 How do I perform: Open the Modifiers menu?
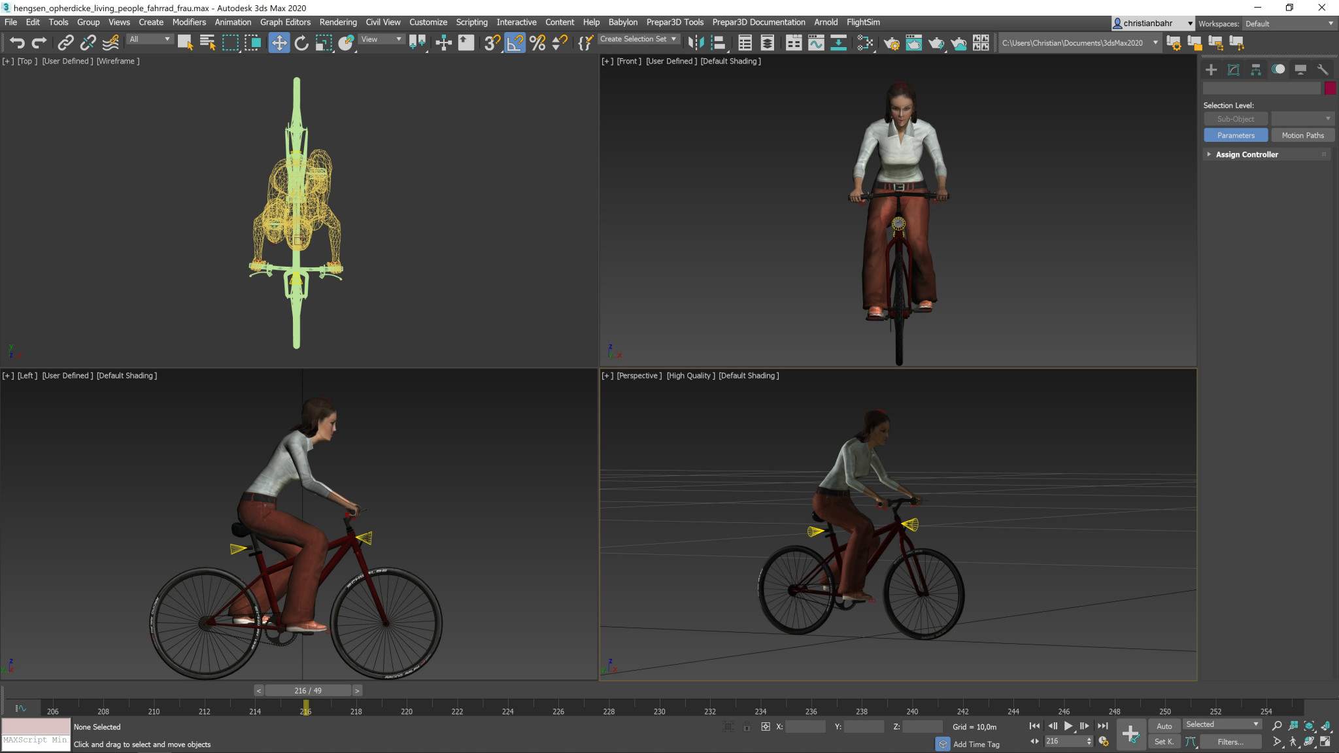[x=189, y=22]
